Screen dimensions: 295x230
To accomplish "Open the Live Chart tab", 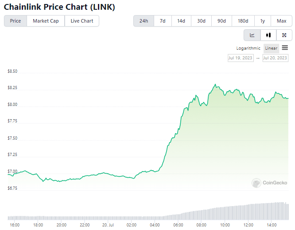I will click(82, 21).
